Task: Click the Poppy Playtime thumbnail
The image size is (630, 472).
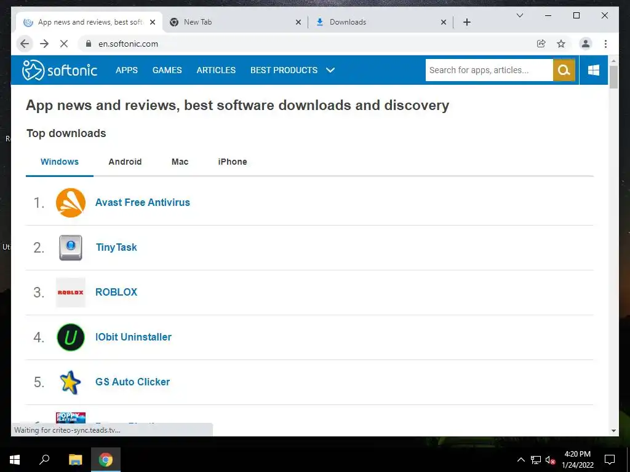Action: [x=71, y=417]
